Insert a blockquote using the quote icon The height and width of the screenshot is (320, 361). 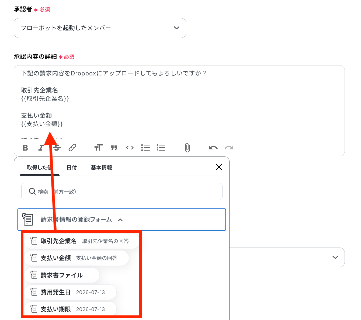click(x=114, y=148)
